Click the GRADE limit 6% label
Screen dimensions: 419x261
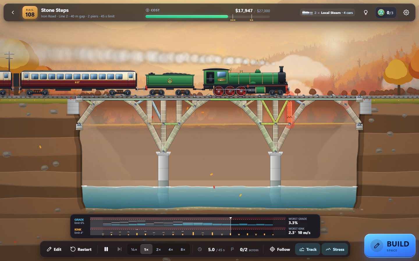pos(79,221)
